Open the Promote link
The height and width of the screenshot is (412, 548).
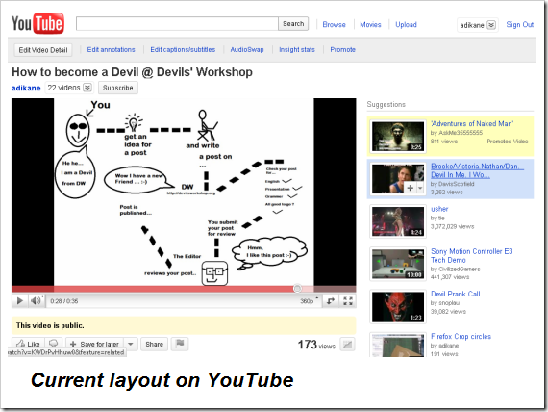[x=342, y=50]
